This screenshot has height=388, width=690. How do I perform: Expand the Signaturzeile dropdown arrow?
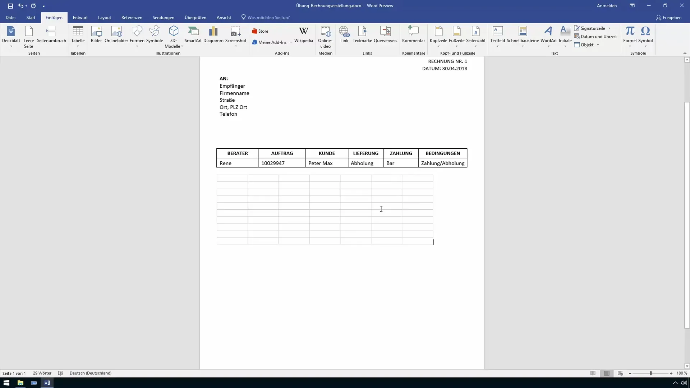pyautogui.click(x=609, y=28)
